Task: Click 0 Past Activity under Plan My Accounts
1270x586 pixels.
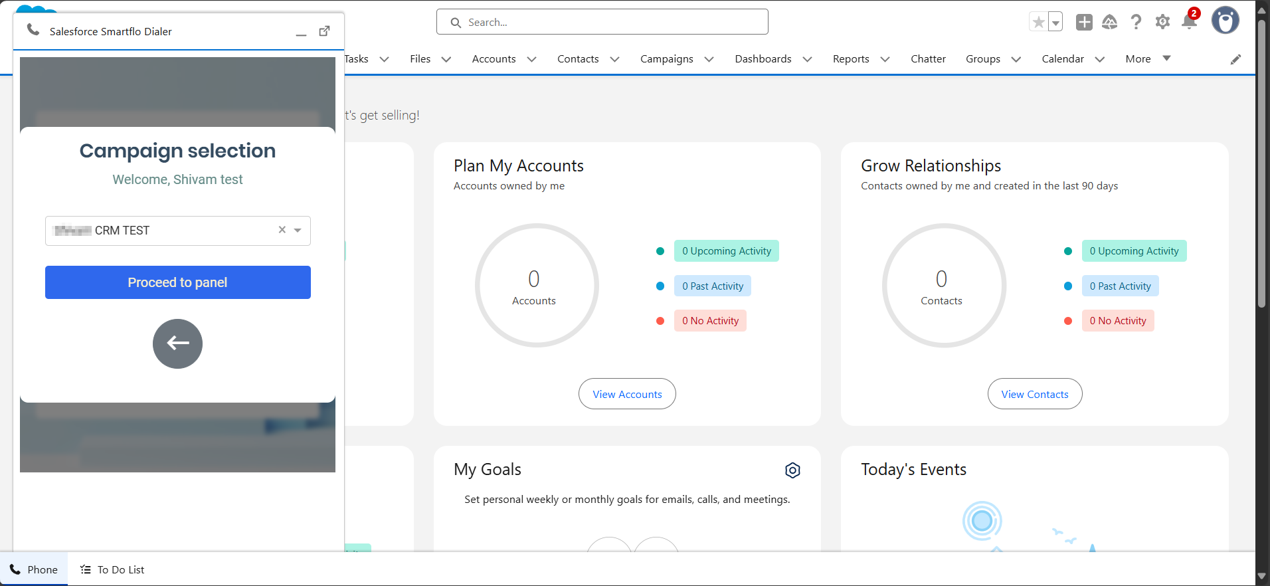Action: point(713,286)
